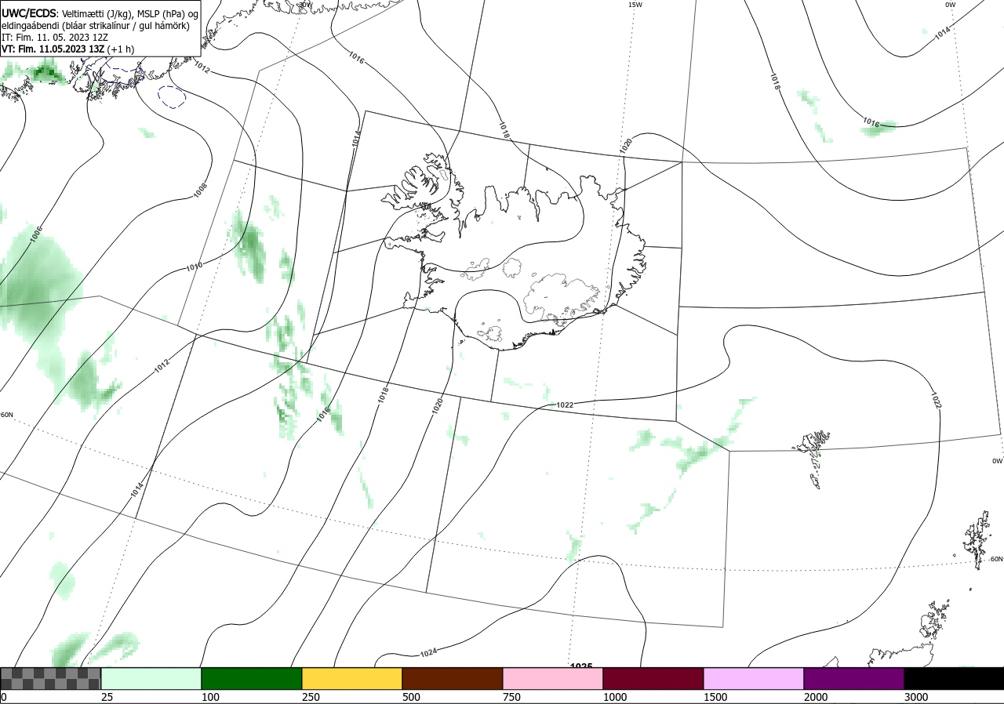
Task: Select the light purple 1500–2000 legend swatch
Action: point(754,678)
